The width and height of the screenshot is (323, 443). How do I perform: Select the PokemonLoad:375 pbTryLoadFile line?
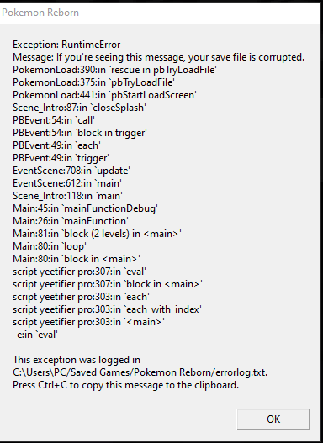click(93, 82)
